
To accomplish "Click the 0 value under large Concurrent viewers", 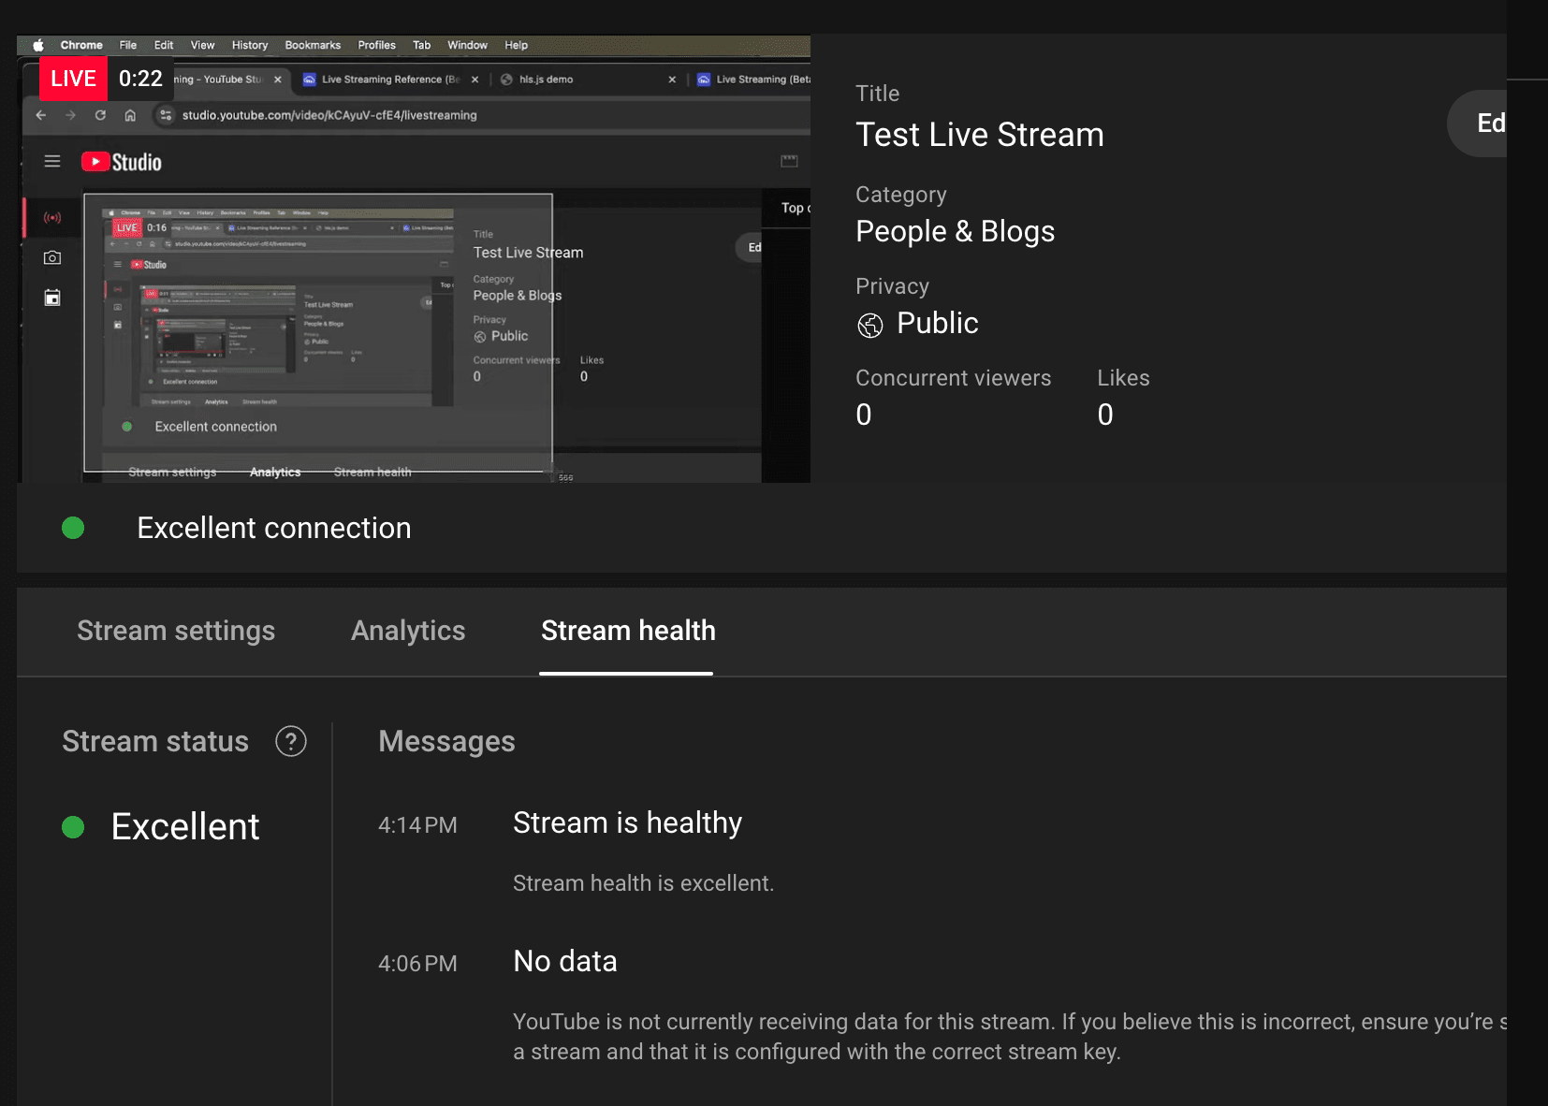I will click(x=864, y=415).
